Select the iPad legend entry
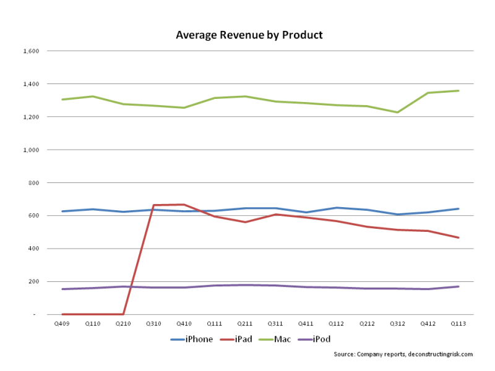The height and width of the screenshot is (371, 495). click(243, 339)
